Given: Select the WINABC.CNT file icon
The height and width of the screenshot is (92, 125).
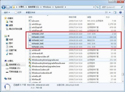Looking at the screenshot, I should pos(30,34).
